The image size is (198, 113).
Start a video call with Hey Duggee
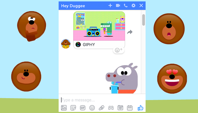(x=118, y=6)
